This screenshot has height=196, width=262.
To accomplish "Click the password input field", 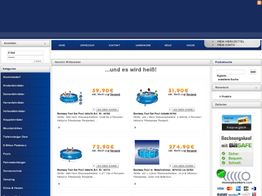I will (x=25, y=58).
